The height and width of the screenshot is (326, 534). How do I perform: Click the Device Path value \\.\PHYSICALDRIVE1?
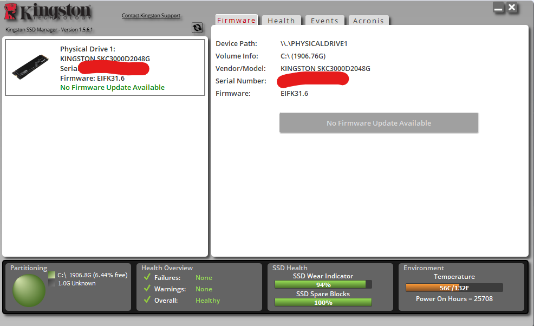pyautogui.click(x=314, y=44)
